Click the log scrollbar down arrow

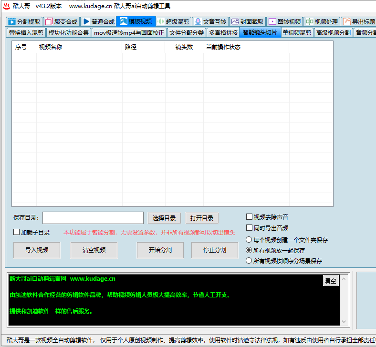pos(344,322)
